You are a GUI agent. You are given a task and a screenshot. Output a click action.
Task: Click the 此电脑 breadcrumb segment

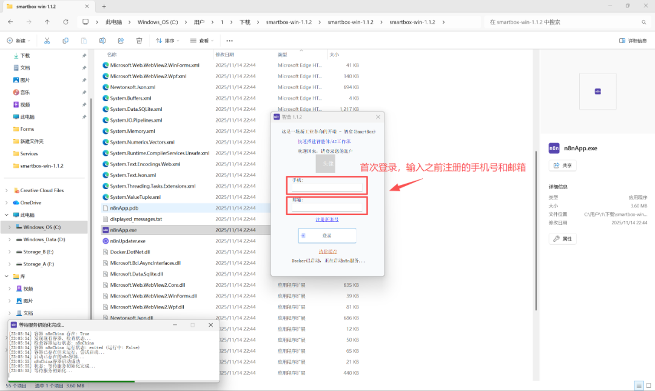click(113, 22)
